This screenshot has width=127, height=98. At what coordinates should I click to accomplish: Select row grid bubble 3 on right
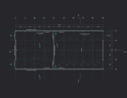pyautogui.click(x=116, y=50)
